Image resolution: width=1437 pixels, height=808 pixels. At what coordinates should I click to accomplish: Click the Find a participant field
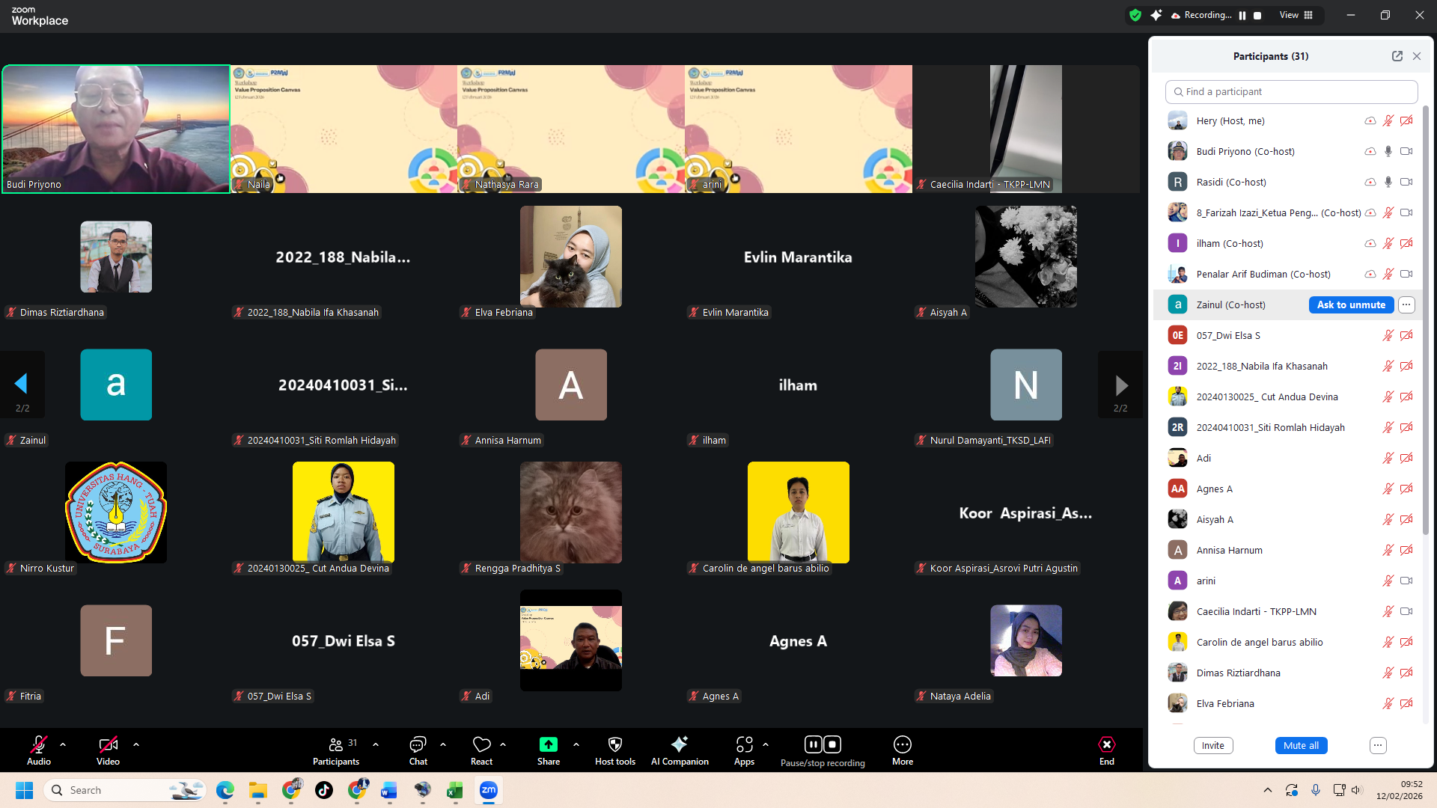coord(1291,91)
